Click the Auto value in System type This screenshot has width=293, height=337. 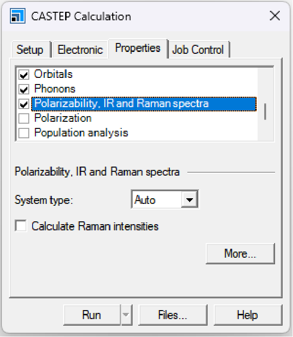[156, 200]
